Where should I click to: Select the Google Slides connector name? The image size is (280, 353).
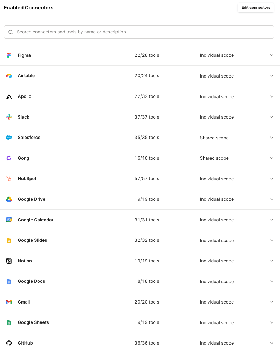[x=32, y=240]
